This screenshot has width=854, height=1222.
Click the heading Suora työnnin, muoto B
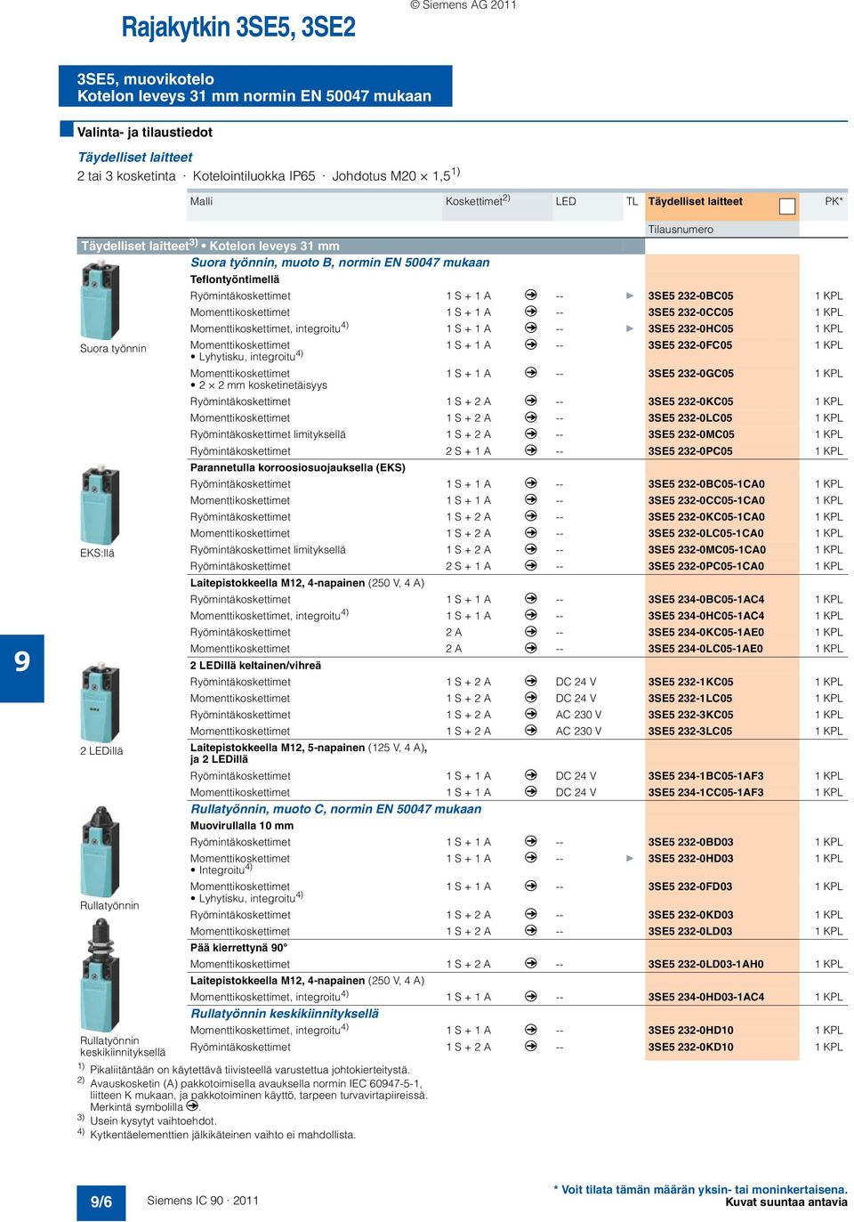coord(340,263)
